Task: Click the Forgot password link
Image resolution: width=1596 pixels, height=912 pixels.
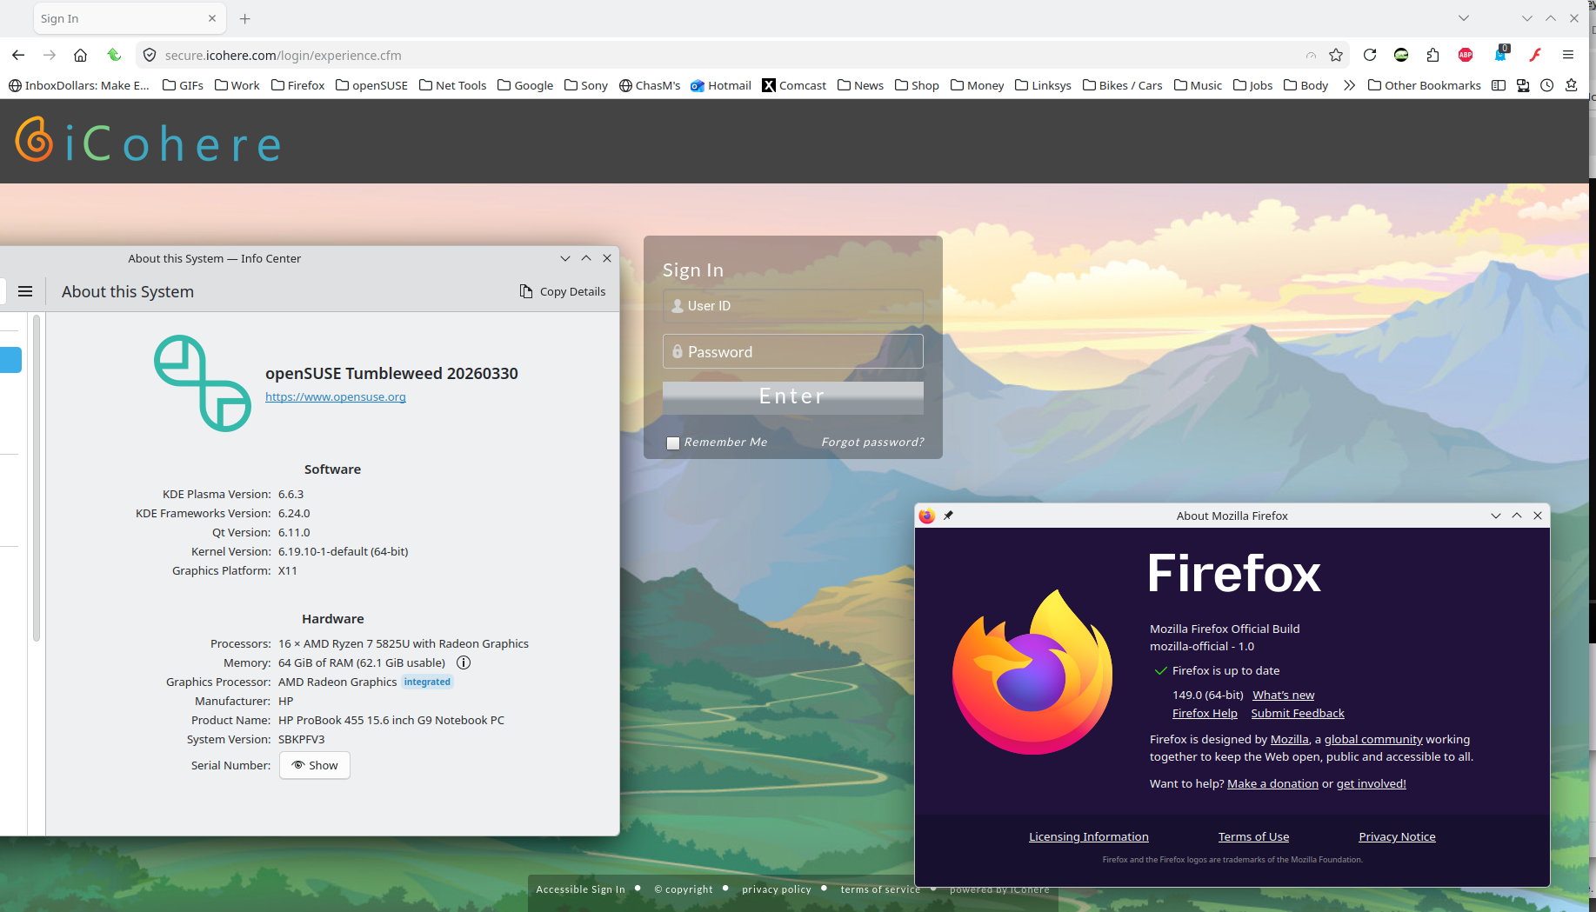Action: tap(872, 442)
